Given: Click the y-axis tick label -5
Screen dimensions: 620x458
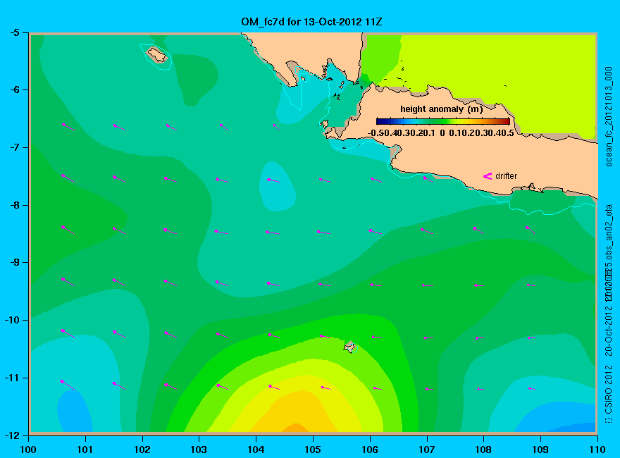Looking at the screenshot, I should pos(14,32).
